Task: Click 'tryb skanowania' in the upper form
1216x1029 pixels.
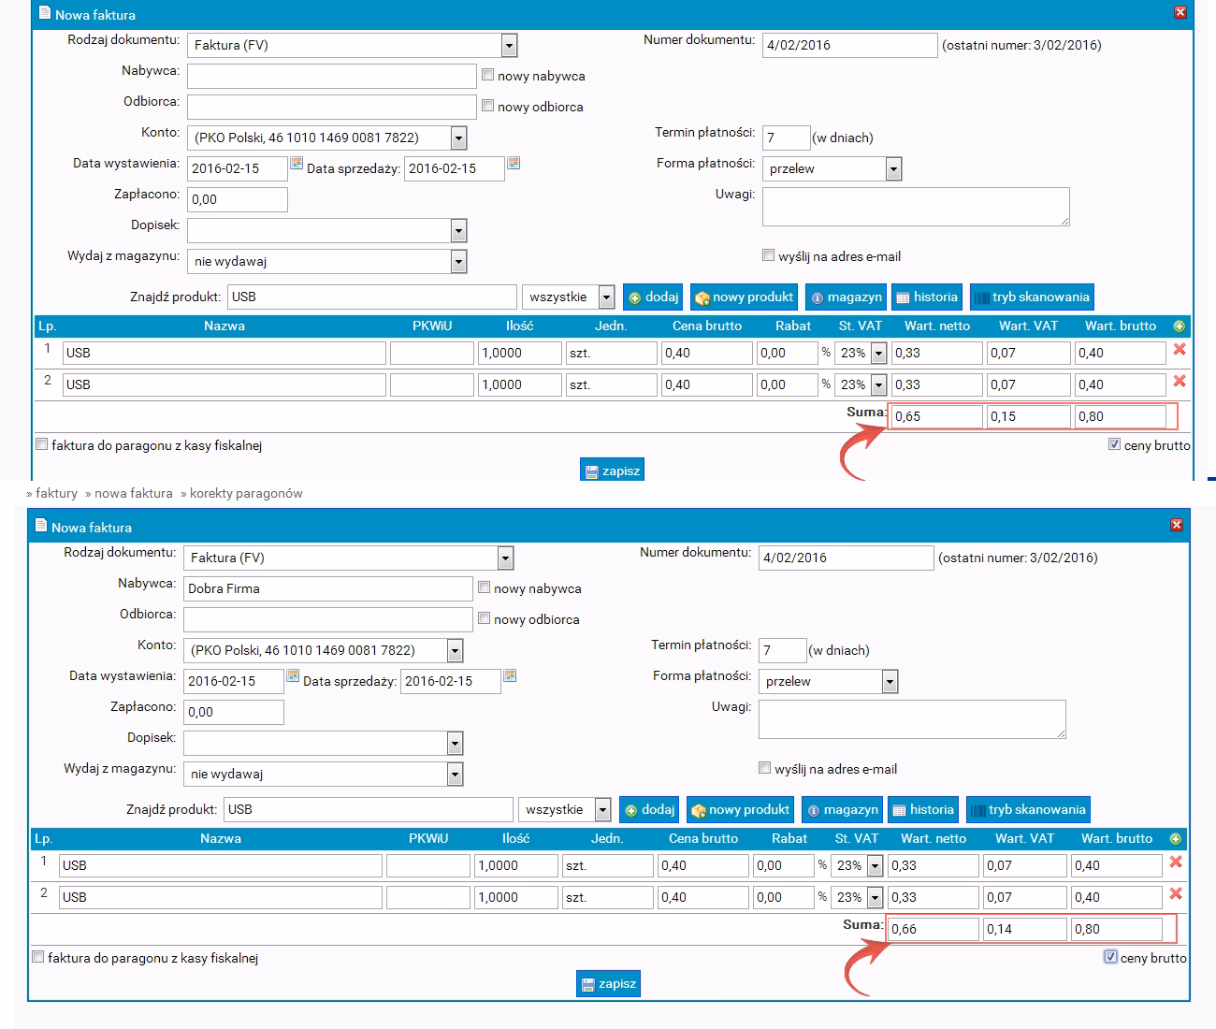Action: [1031, 297]
